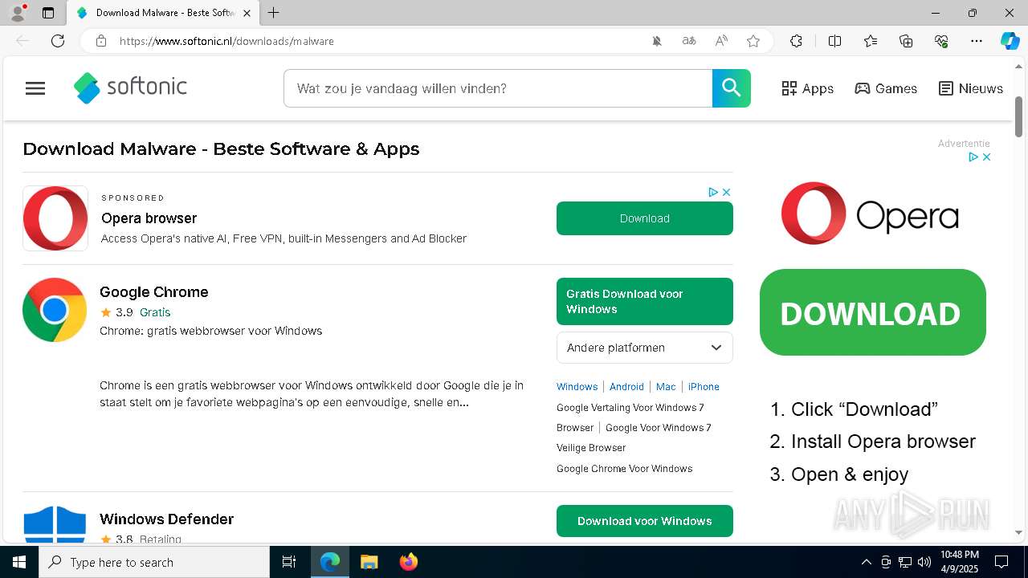
Task: Select the Download Malware browser tab
Action: (x=163, y=13)
